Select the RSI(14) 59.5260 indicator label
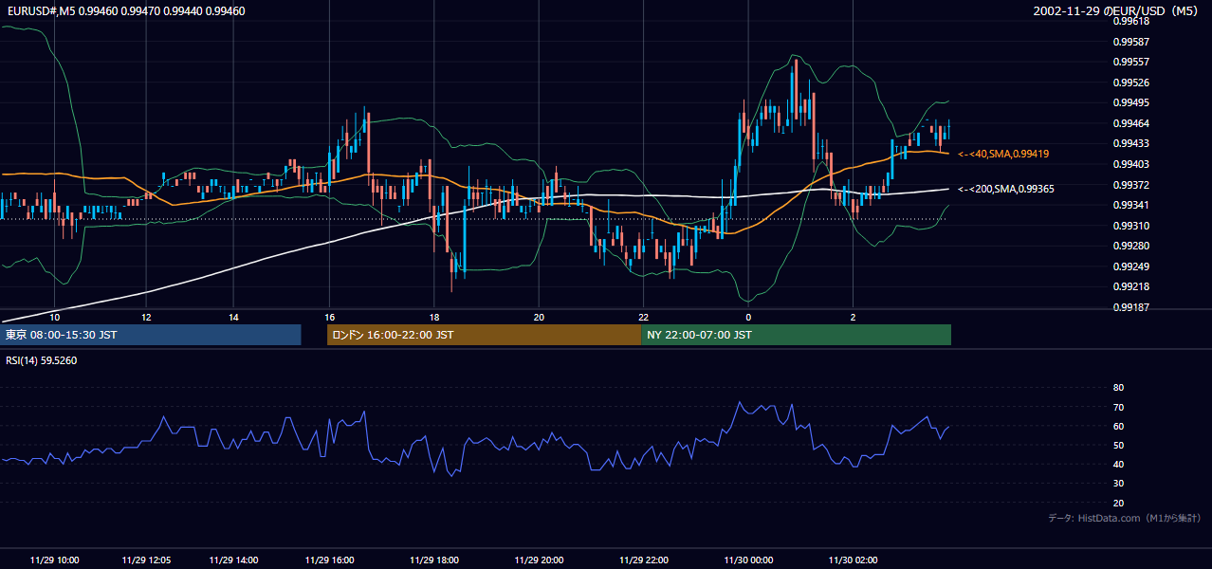 (x=42, y=360)
